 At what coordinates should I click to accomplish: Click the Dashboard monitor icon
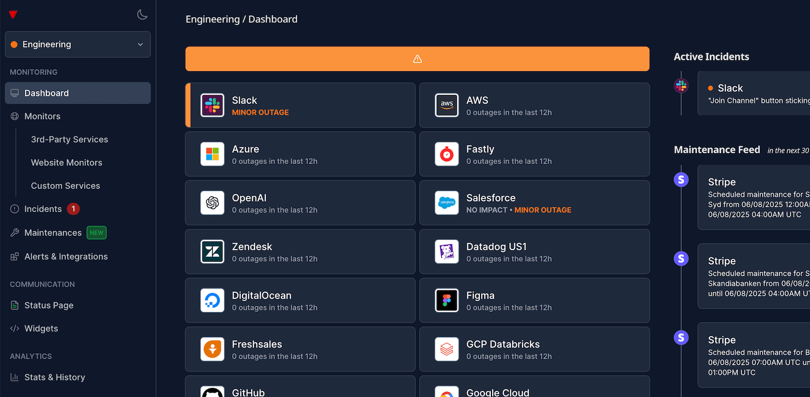click(x=15, y=93)
